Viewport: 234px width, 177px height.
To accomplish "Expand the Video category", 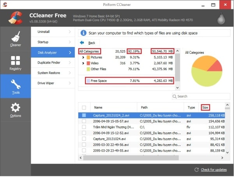I will [x=83, y=63].
